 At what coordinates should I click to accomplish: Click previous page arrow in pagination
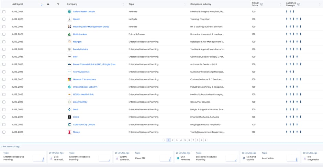pos(164,140)
